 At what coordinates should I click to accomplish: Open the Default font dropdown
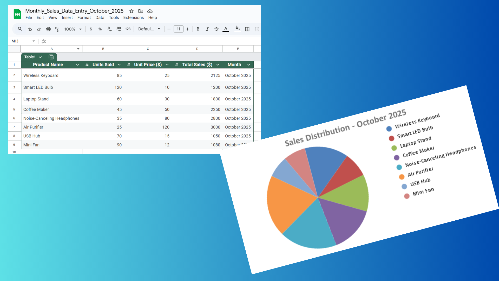click(x=149, y=29)
